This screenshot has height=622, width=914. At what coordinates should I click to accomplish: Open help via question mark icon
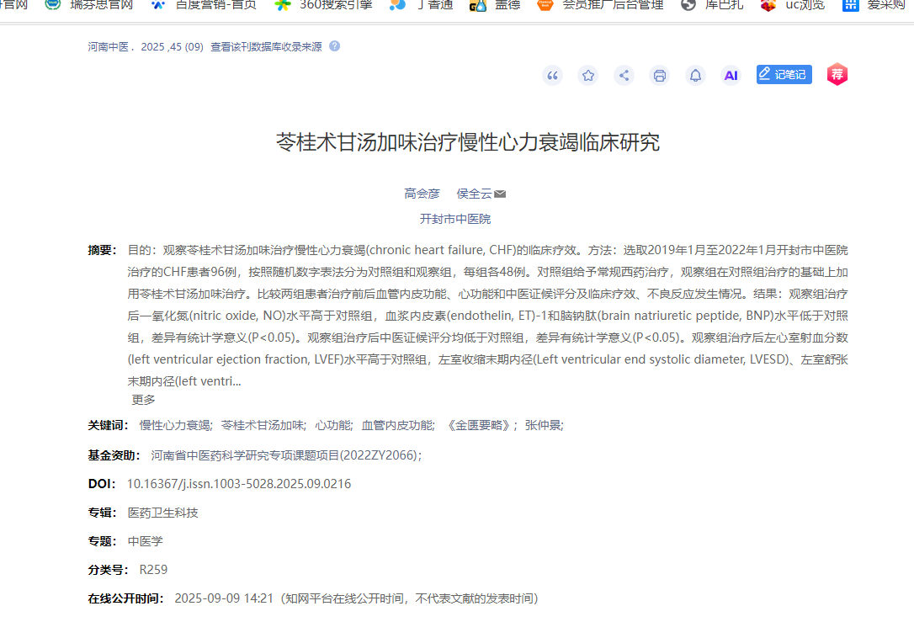335,48
